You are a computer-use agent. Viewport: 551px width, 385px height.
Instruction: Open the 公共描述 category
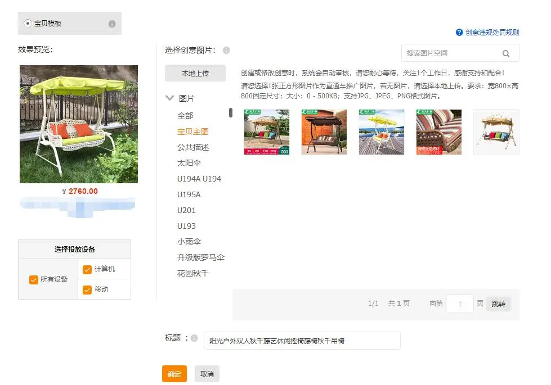coord(193,147)
